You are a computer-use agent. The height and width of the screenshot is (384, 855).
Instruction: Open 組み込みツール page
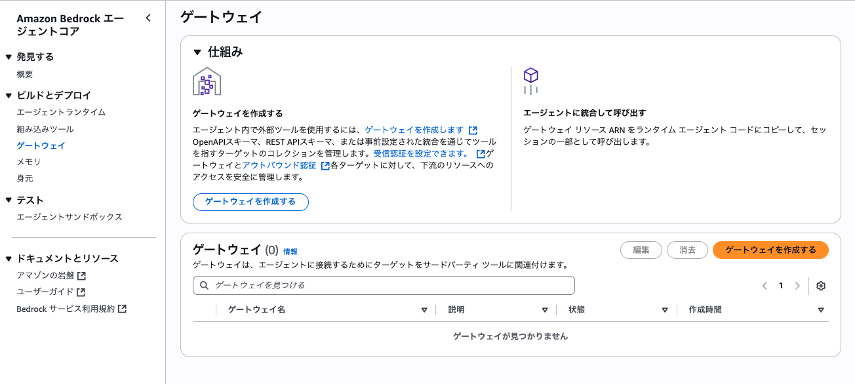point(45,129)
